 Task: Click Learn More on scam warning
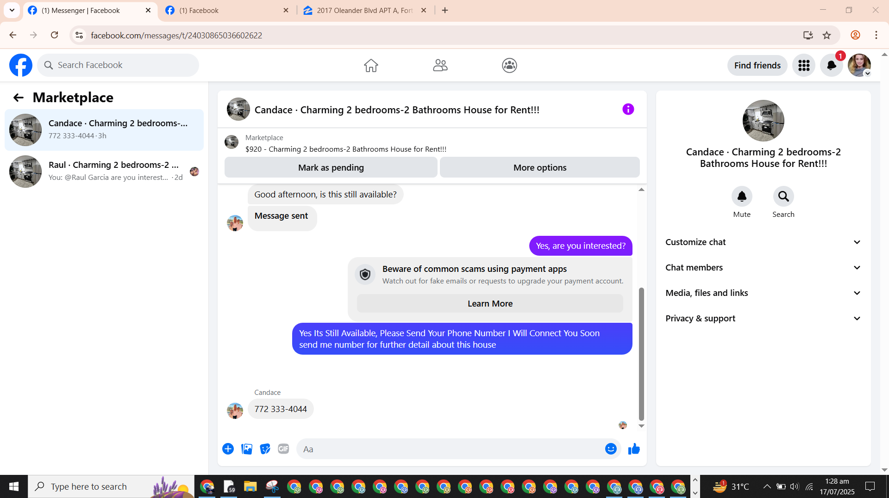490,304
